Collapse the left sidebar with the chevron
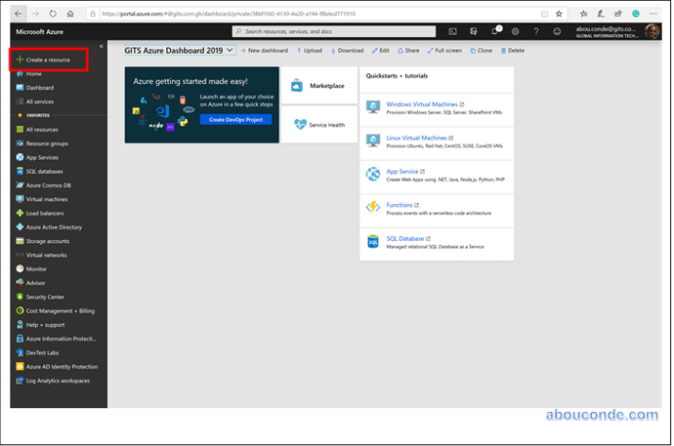The width and height of the screenshot is (674, 446). pyautogui.click(x=101, y=45)
